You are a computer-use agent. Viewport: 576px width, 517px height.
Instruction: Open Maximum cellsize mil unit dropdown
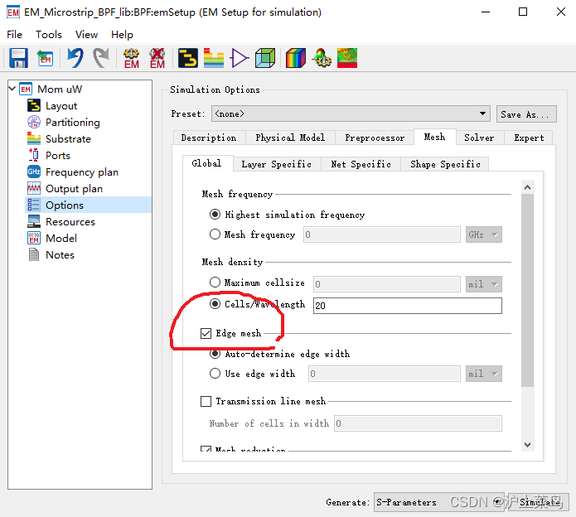pyautogui.click(x=483, y=284)
